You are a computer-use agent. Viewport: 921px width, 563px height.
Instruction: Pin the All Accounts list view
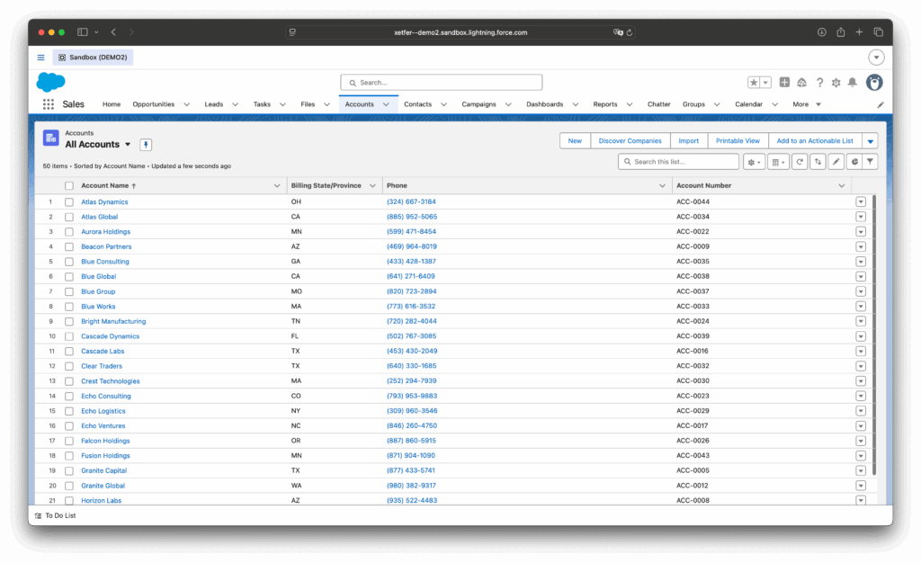[x=146, y=145]
